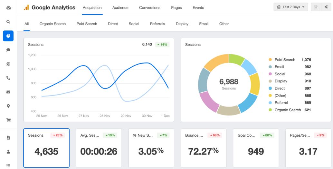
Task: Click the Email legend label
Action: [x=279, y=67]
